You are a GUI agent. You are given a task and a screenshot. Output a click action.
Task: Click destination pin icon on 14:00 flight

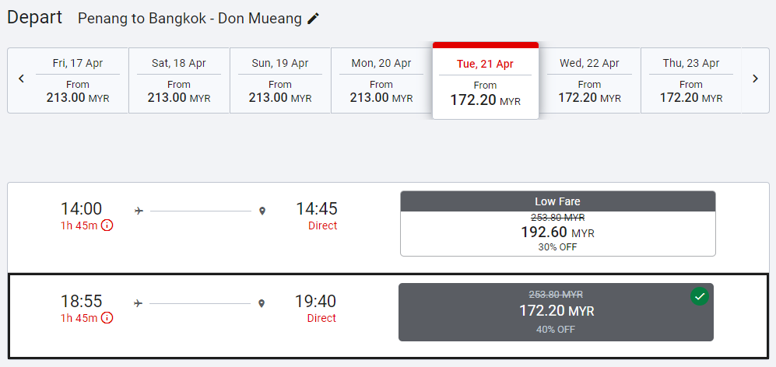262,211
